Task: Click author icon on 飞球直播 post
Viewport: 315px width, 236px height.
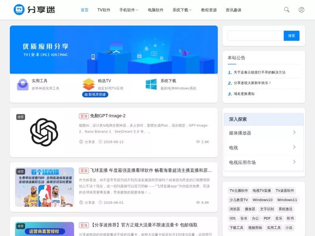Action: [81, 203]
